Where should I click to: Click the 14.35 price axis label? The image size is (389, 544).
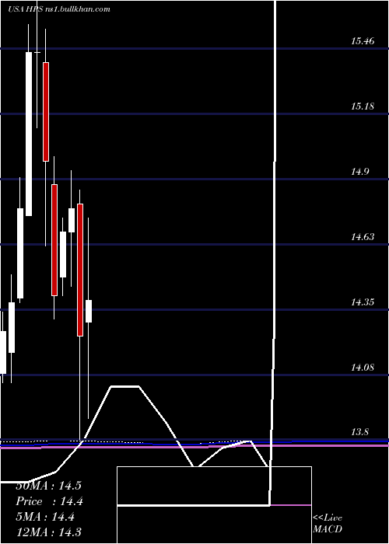click(x=363, y=302)
